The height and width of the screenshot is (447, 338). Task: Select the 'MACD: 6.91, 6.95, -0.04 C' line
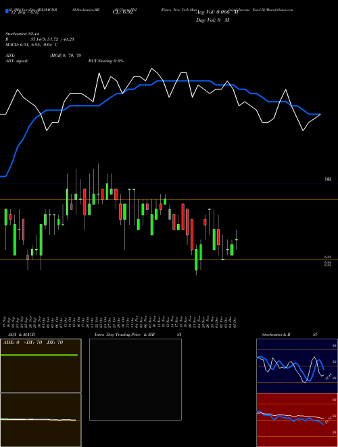click(32, 45)
